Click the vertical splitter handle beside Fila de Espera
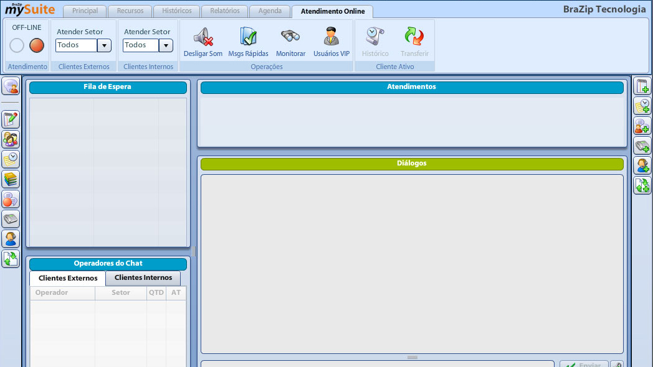The image size is (653, 367). (x=194, y=251)
